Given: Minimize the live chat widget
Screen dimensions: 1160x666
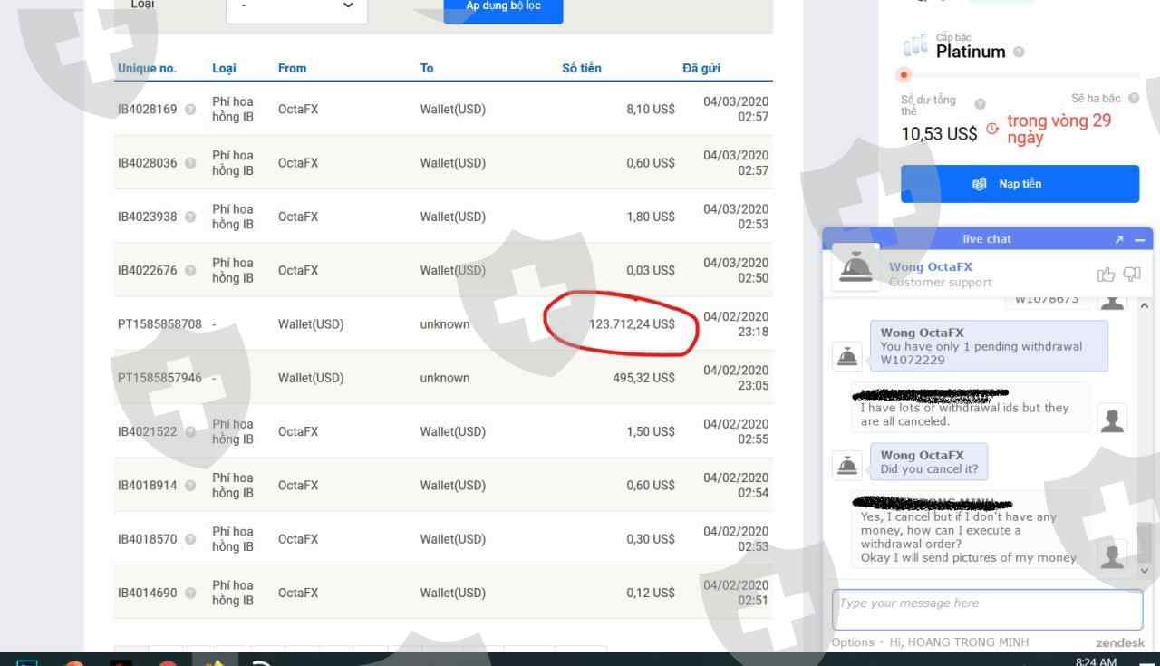Looking at the screenshot, I should click(x=1139, y=240).
